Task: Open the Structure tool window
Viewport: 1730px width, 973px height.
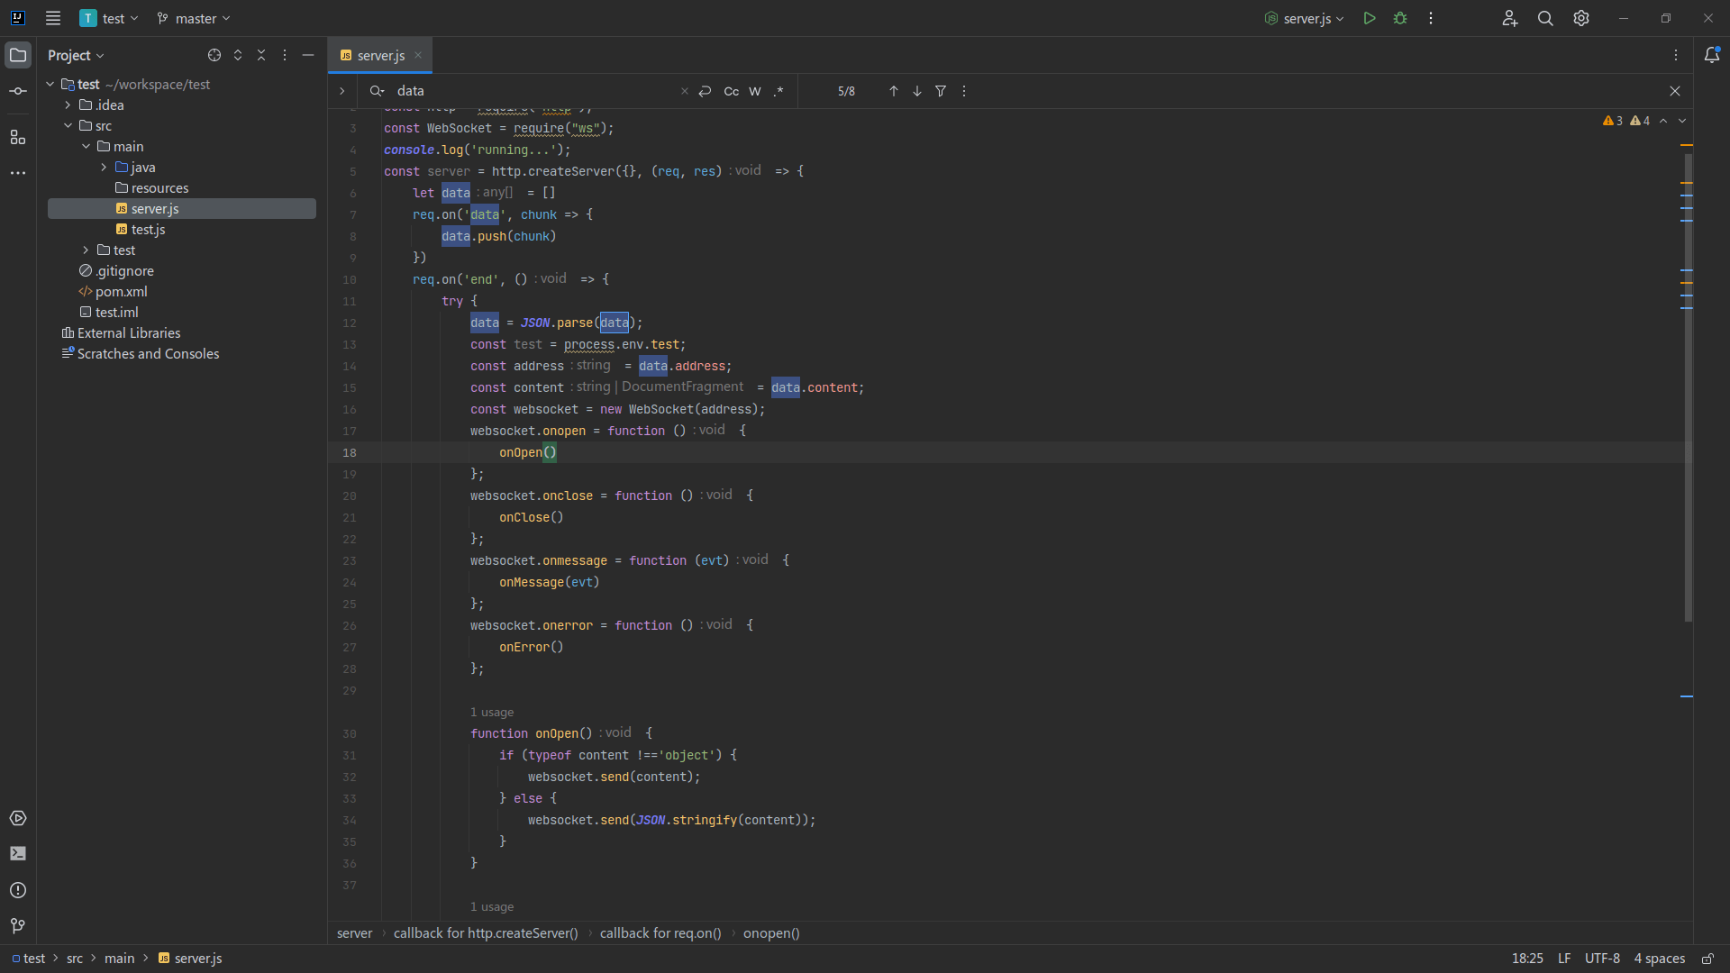Action: click(x=18, y=137)
